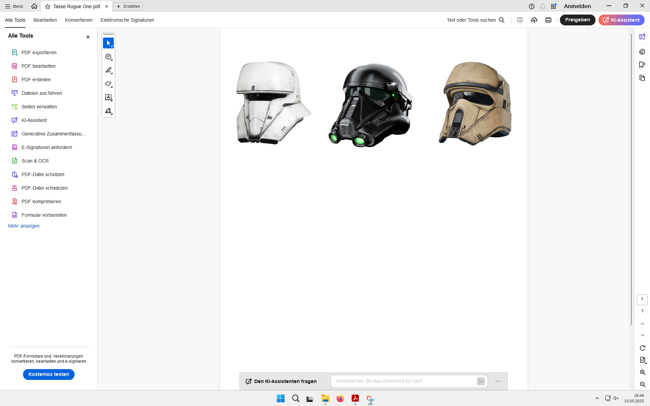Select the arrow selection tool
The height and width of the screenshot is (406, 650).
[108, 43]
